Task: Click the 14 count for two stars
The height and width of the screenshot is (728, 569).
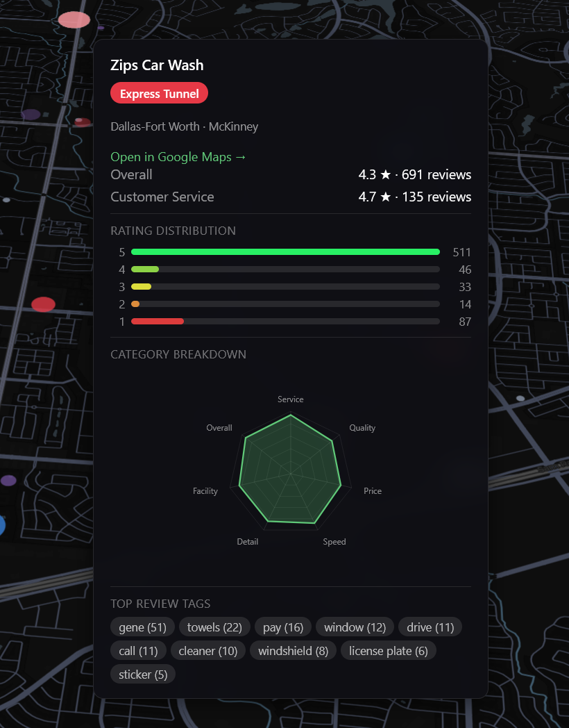Action: tap(465, 304)
